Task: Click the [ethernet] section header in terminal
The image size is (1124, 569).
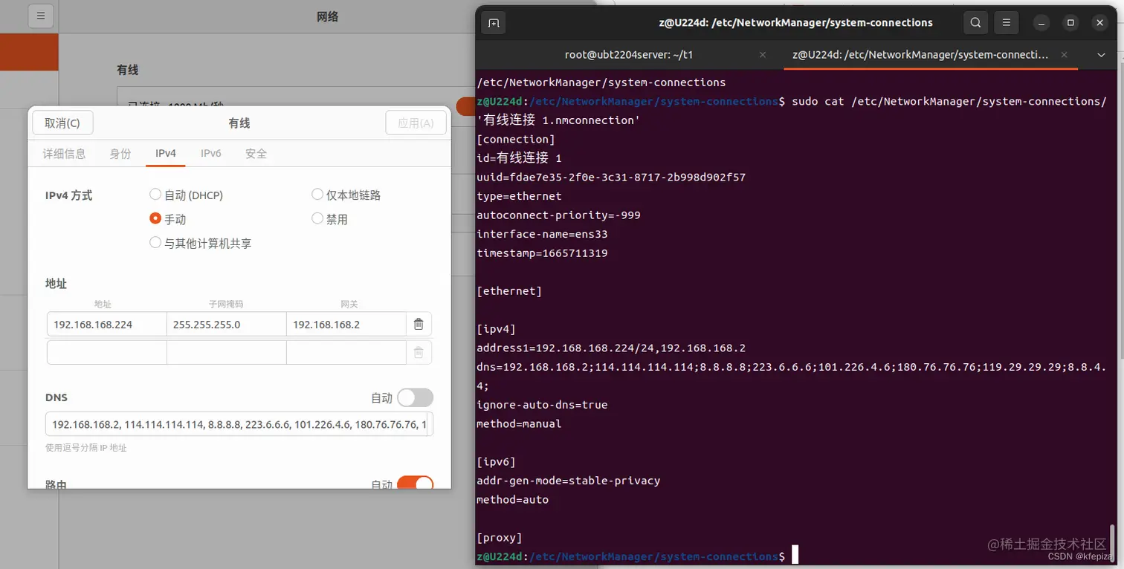Action: pos(509,291)
